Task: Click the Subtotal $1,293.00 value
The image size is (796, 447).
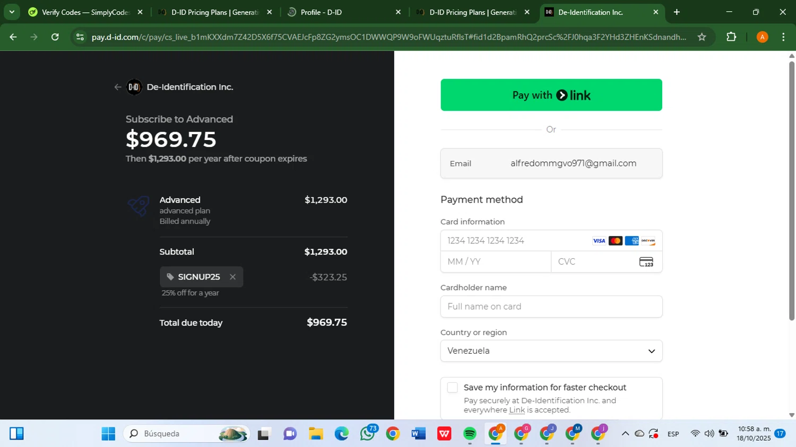Action: tap(326, 252)
